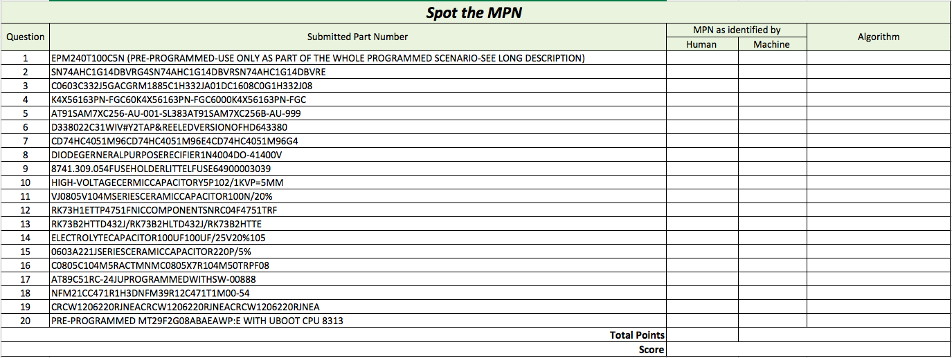Select the empty Human cell for question 1
This screenshot has width=952, height=358.
click(701, 59)
